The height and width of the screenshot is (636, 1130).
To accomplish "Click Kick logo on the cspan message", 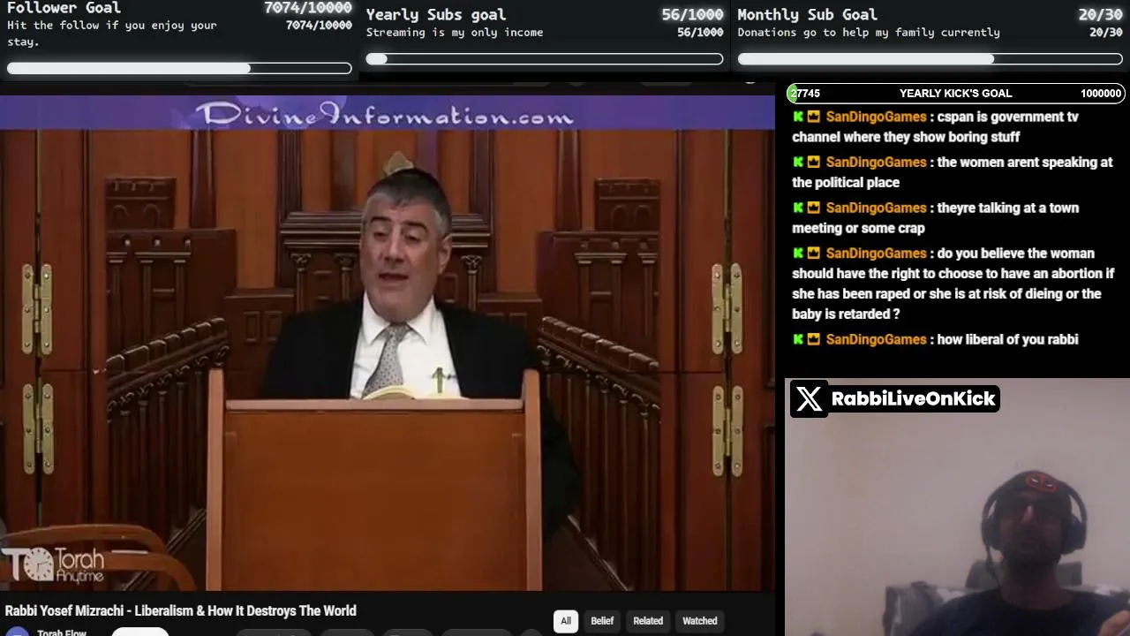I will (798, 117).
